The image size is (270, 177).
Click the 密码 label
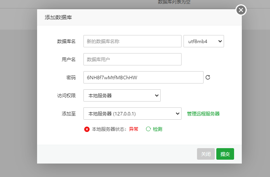point(71,77)
